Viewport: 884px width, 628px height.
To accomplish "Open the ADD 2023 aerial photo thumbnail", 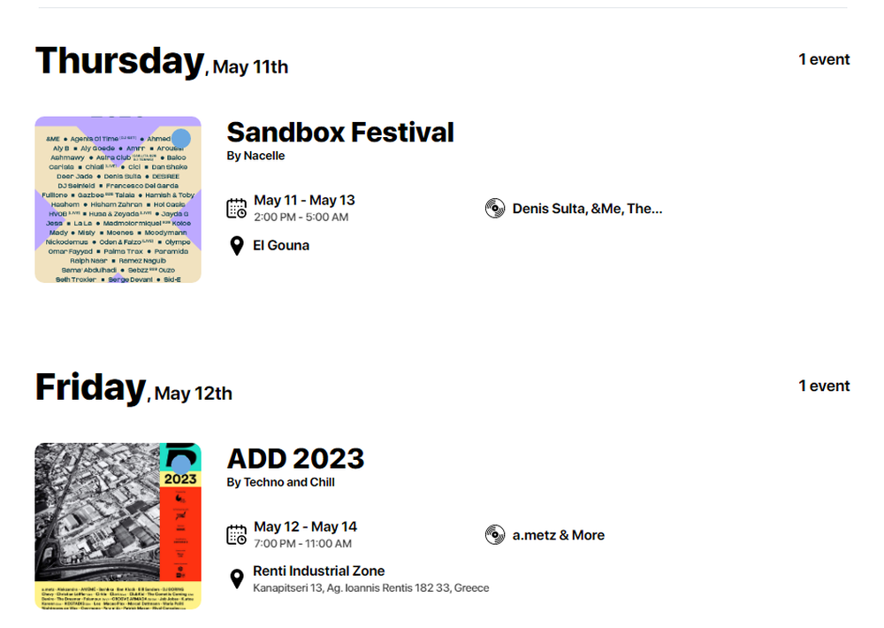I will coord(118,526).
